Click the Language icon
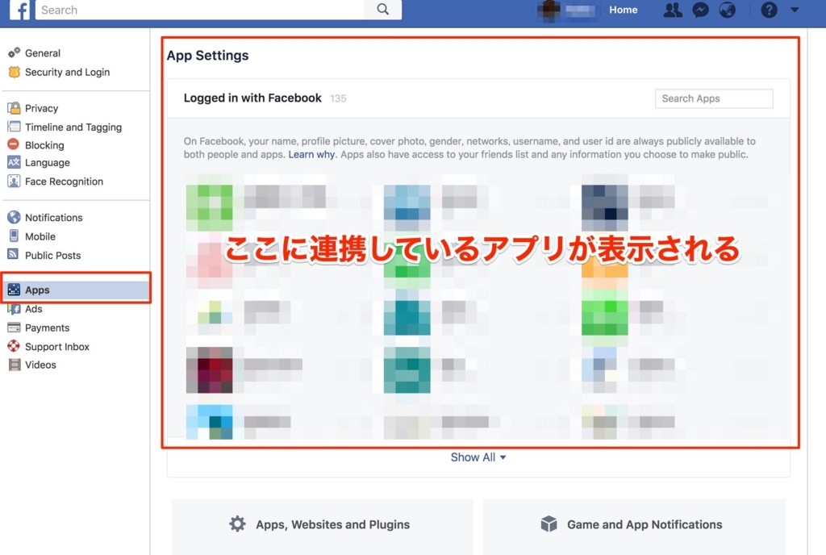Image resolution: width=826 pixels, height=555 pixels. click(15, 162)
